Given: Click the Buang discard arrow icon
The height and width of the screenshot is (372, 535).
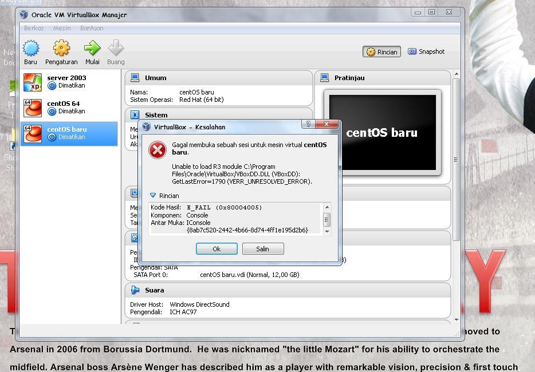Looking at the screenshot, I should pyautogui.click(x=116, y=48).
